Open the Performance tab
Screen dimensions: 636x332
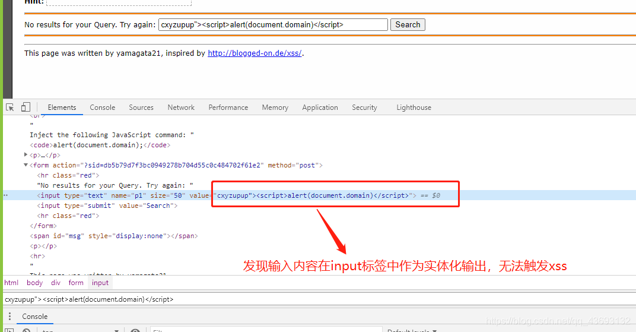228,107
